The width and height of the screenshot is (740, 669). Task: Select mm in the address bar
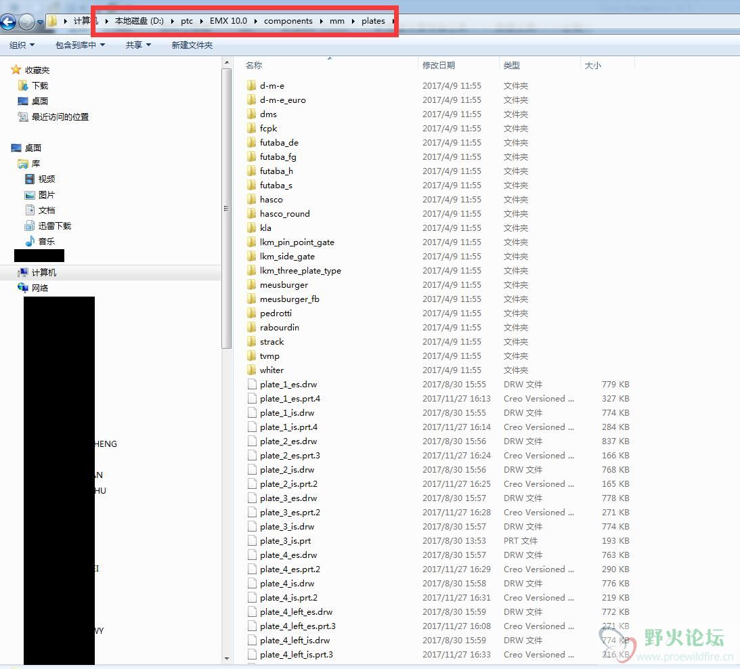coord(337,21)
